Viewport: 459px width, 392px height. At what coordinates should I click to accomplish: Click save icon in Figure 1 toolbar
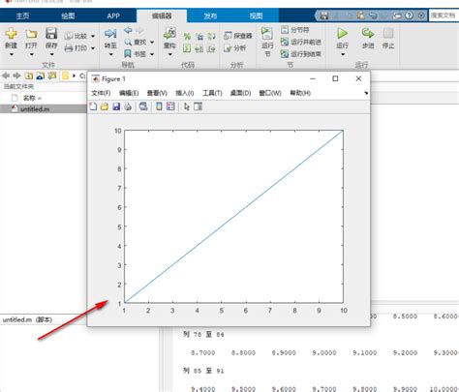tap(116, 106)
